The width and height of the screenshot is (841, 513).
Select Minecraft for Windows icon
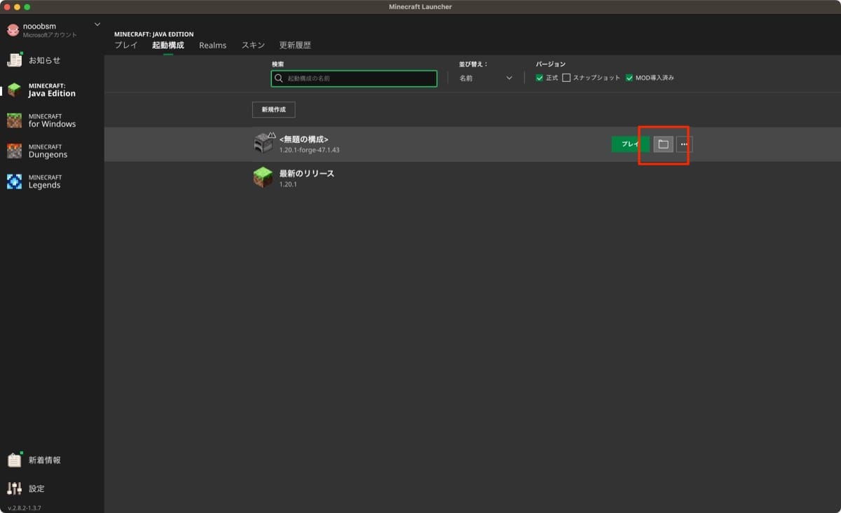(x=14, y=121)
